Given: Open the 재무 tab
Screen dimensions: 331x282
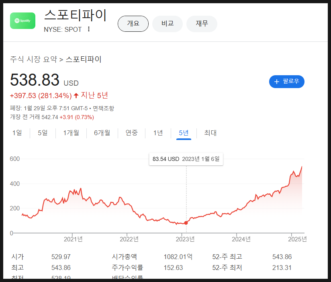Looking at the screenshot, I should pyautogui.click(x=202, y=23).
